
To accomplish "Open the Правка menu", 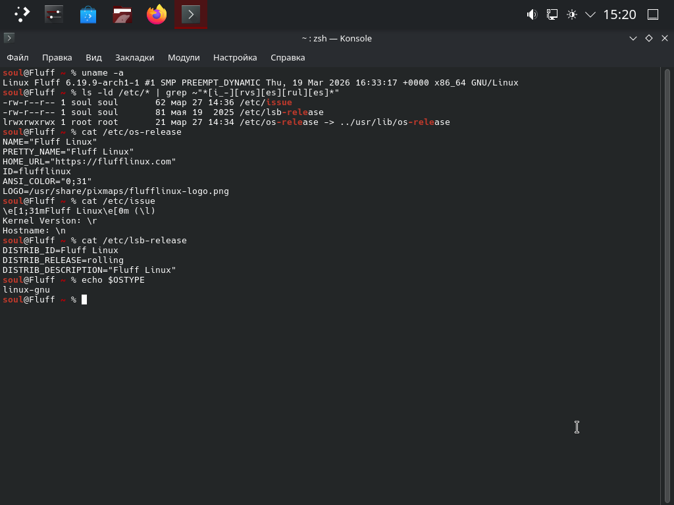I will [x=57, y=57].
